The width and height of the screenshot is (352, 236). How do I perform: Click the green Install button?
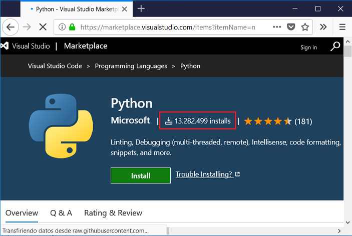tap(141, 175)
